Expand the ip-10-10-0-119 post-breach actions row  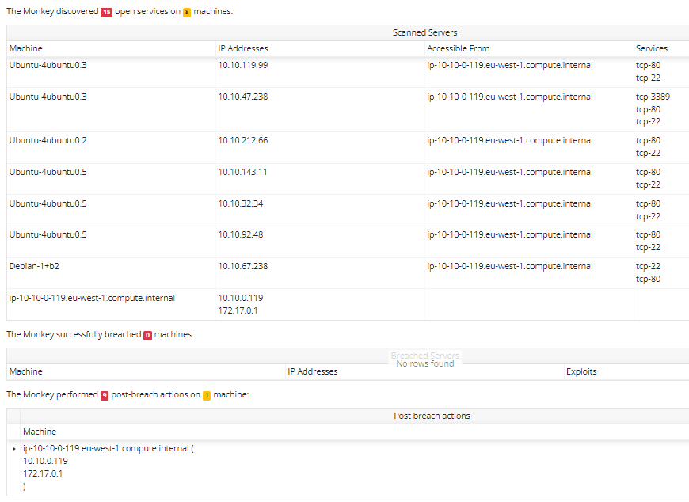click(14, 449)
